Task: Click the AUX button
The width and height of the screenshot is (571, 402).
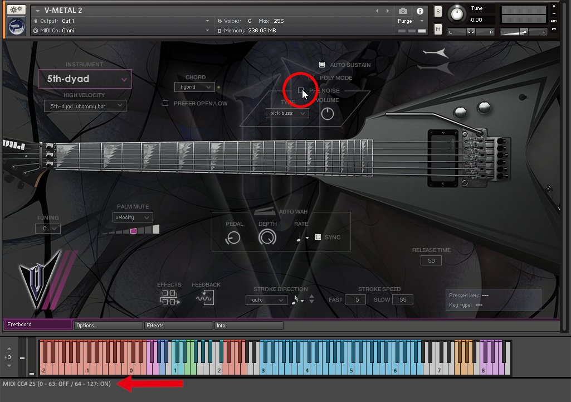Action: pyautogui.click(x=554, y=21)
